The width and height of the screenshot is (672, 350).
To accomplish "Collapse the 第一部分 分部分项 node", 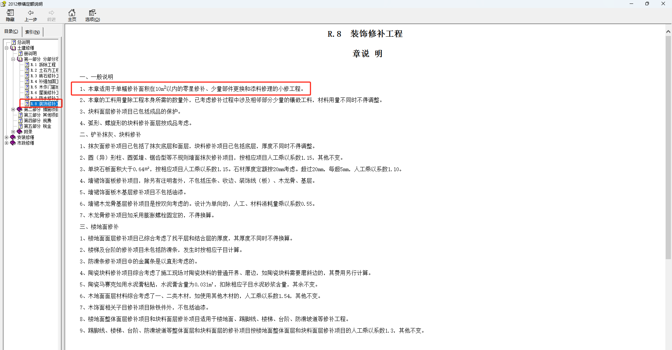I will pos(13,59).
